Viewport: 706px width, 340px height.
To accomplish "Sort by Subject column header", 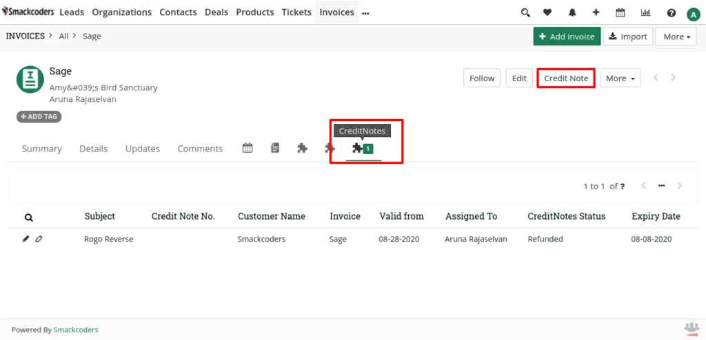I will 99,216.
